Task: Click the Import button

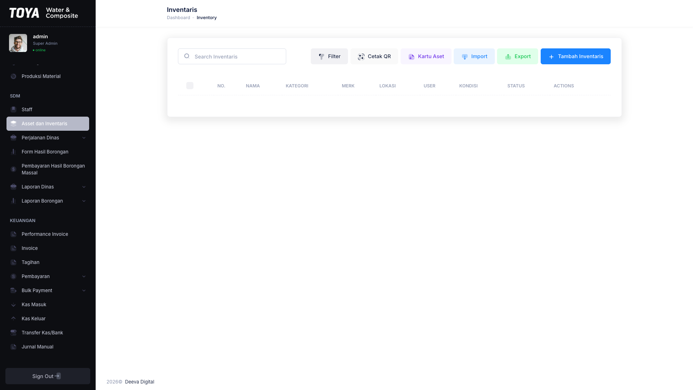Action: 474,56
